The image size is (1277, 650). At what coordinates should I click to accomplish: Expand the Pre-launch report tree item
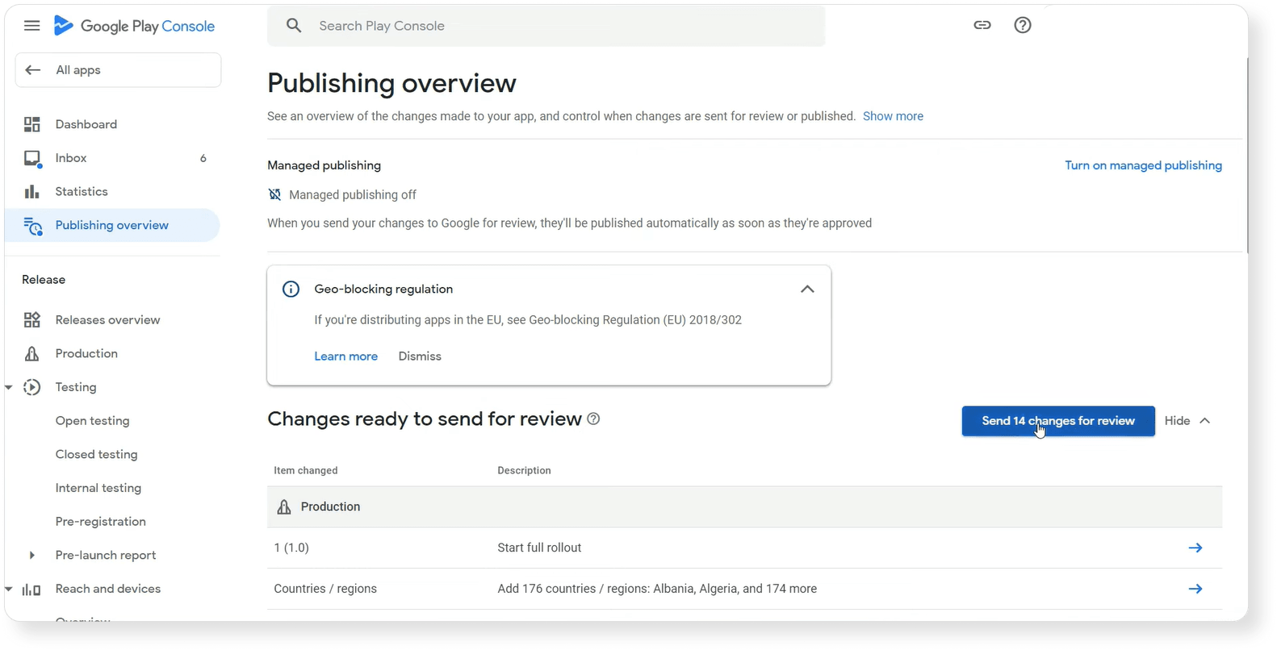pos(31,555)
